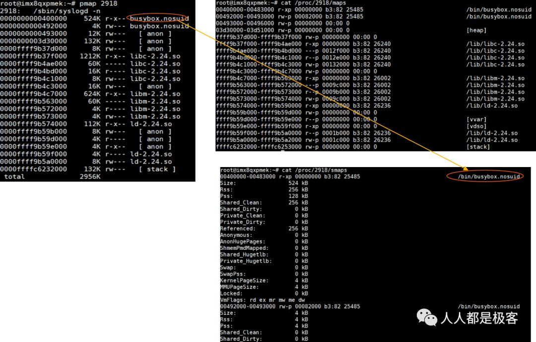Click the 'Rss: 256 kB' line
The height and width of the screenshot is (342, 536).
pyautogui.click(x=264, y=189)
